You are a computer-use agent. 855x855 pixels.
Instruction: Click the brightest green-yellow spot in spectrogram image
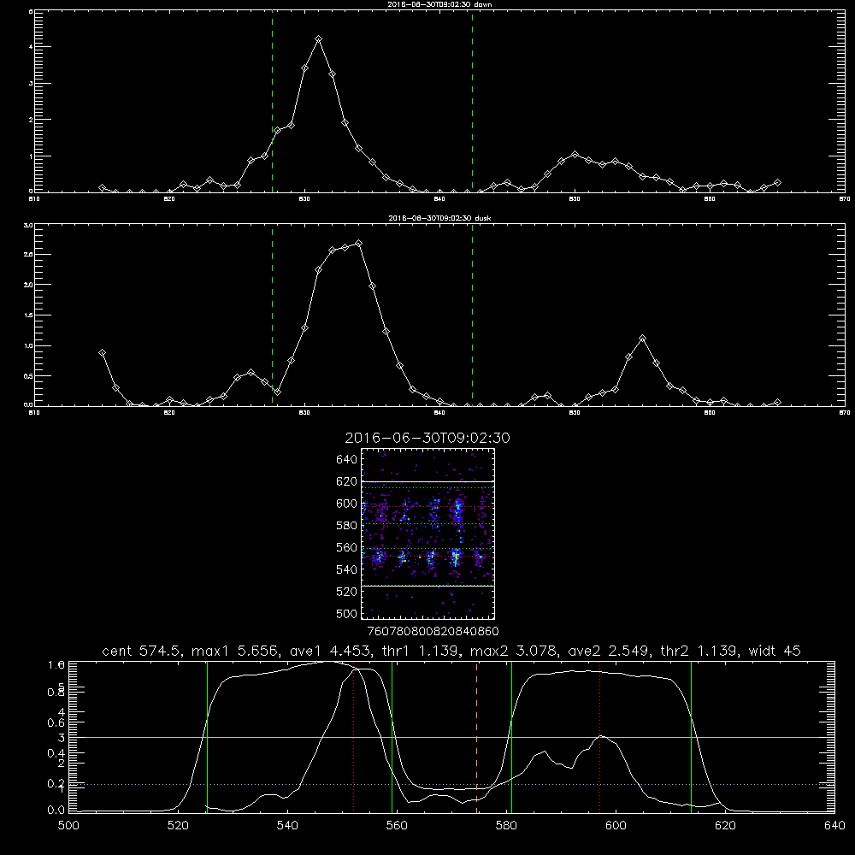click(456, 557)
